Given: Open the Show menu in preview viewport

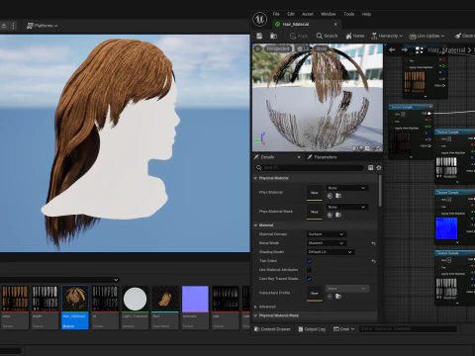Looking at the screenshot, I should 321,48.
